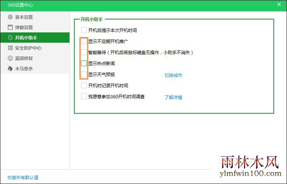Click the wall icon beside 安全防护中心
287x184 pixels.
(10, 48)
